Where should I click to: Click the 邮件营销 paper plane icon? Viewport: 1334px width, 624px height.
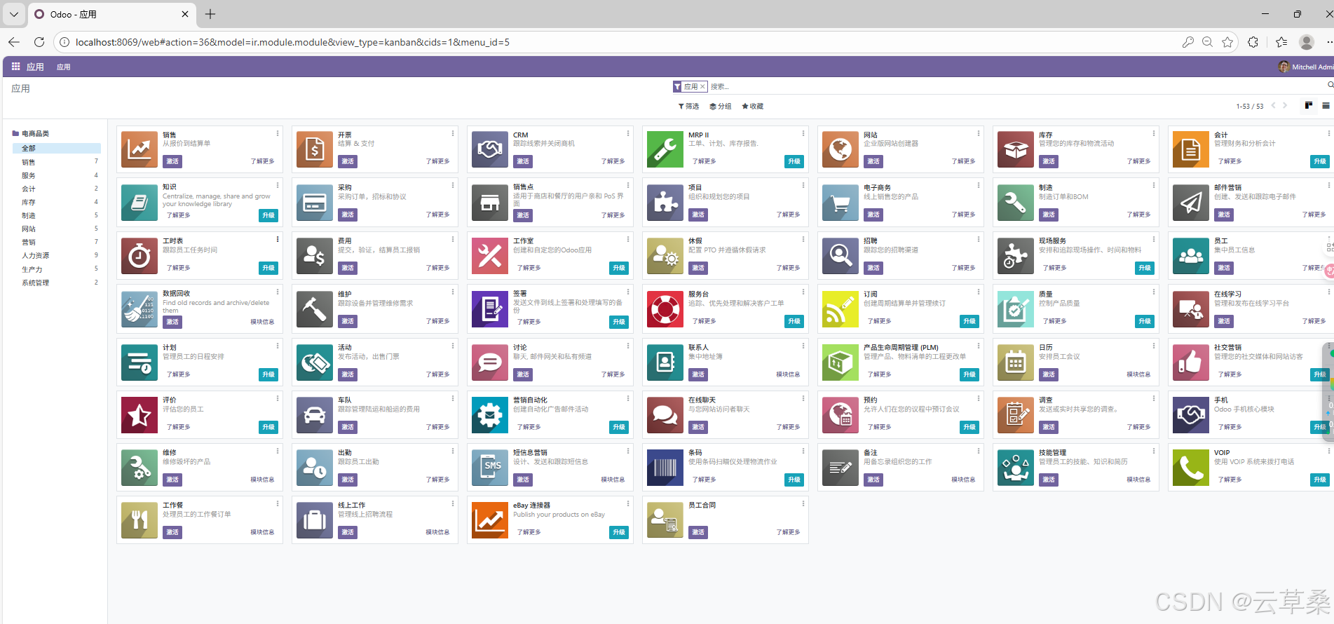(x=1190, y=203)
